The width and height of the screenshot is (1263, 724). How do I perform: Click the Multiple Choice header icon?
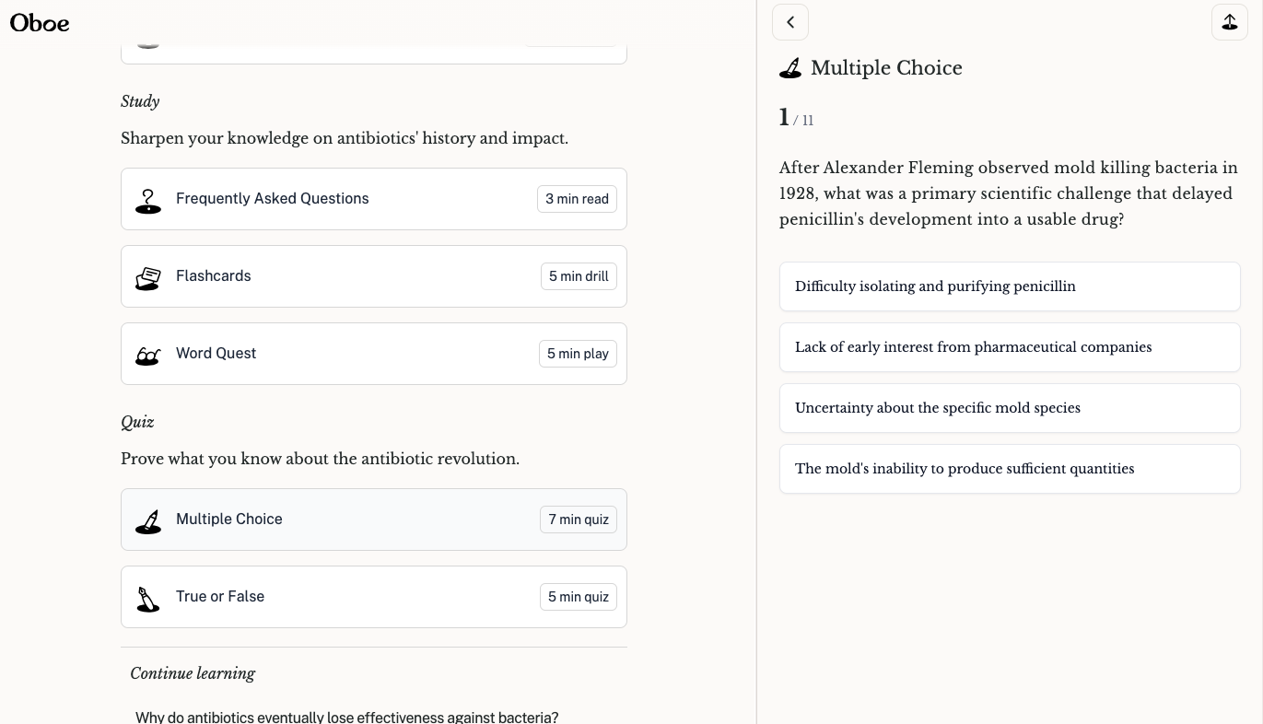(790, 68)
